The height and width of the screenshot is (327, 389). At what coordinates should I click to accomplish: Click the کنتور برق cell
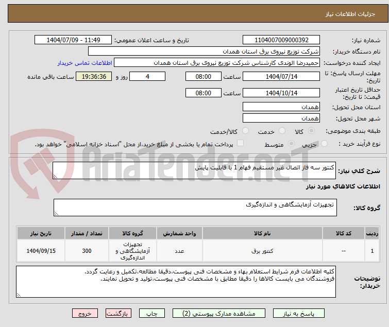tap(262, 251)
